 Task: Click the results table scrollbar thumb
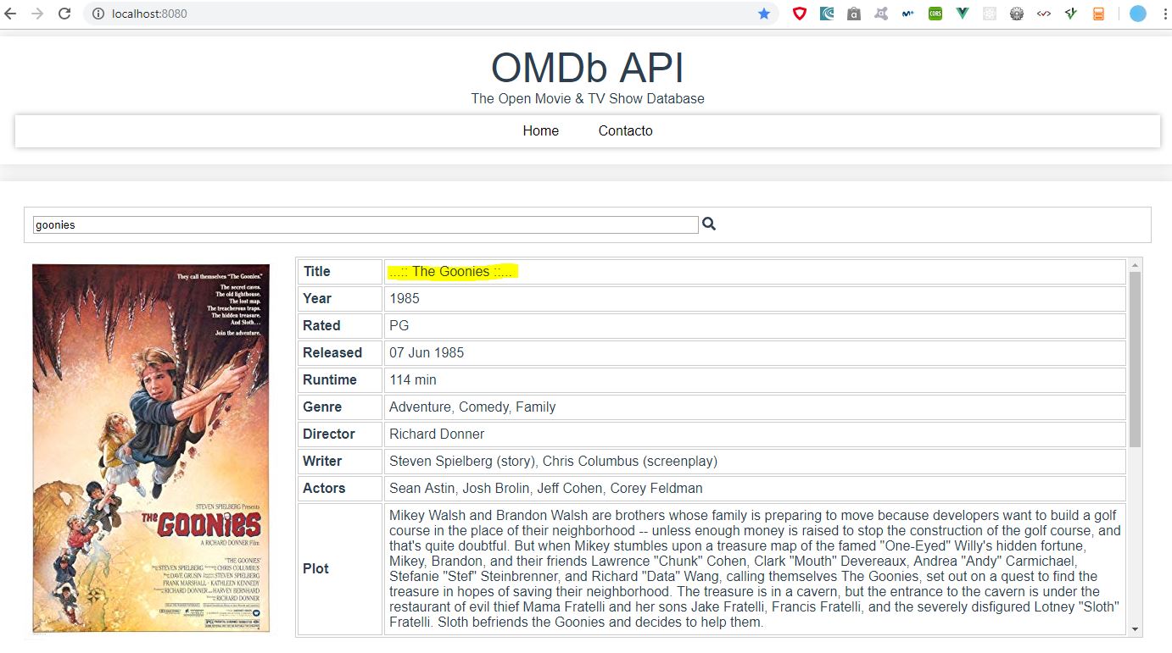point(1135,359)
